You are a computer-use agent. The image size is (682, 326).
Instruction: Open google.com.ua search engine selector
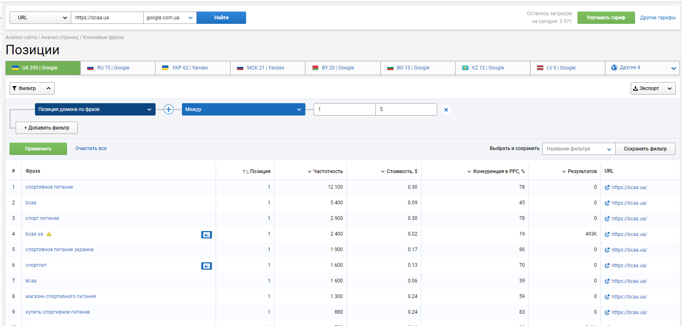(170, 18)
